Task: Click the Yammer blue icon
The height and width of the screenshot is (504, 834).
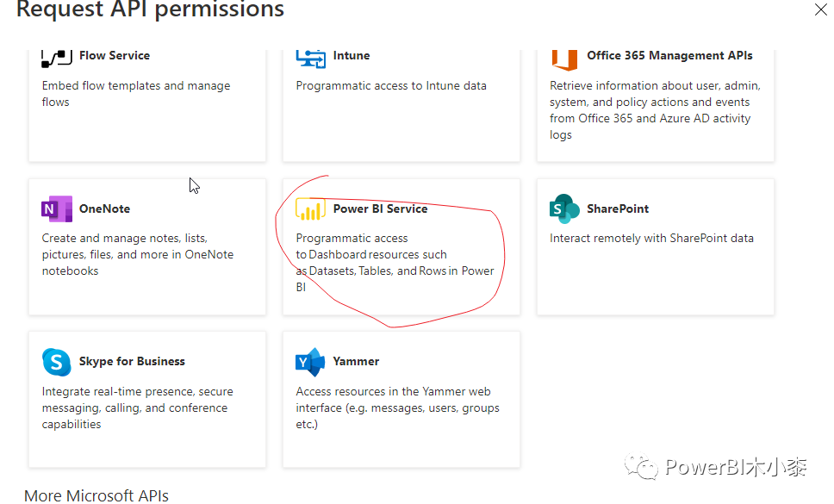Action: click(x=310, y=362)
